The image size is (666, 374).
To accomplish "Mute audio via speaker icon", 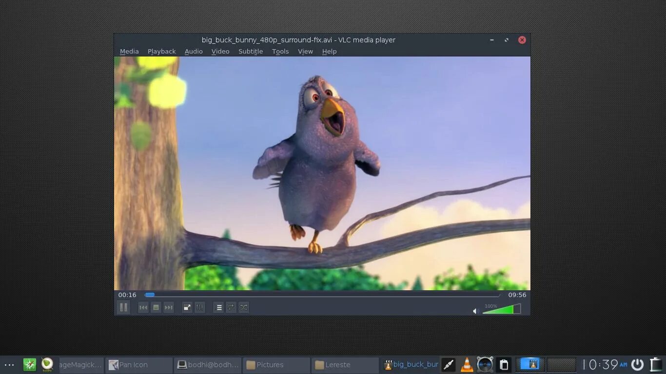I will click(475, 311).
